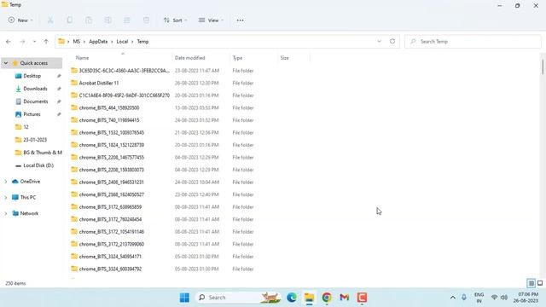Expand the OneDrive tree node
Image resolution: width=546 pixels, height=307 pixels.
pyautogui.click(x=6, y=182)
